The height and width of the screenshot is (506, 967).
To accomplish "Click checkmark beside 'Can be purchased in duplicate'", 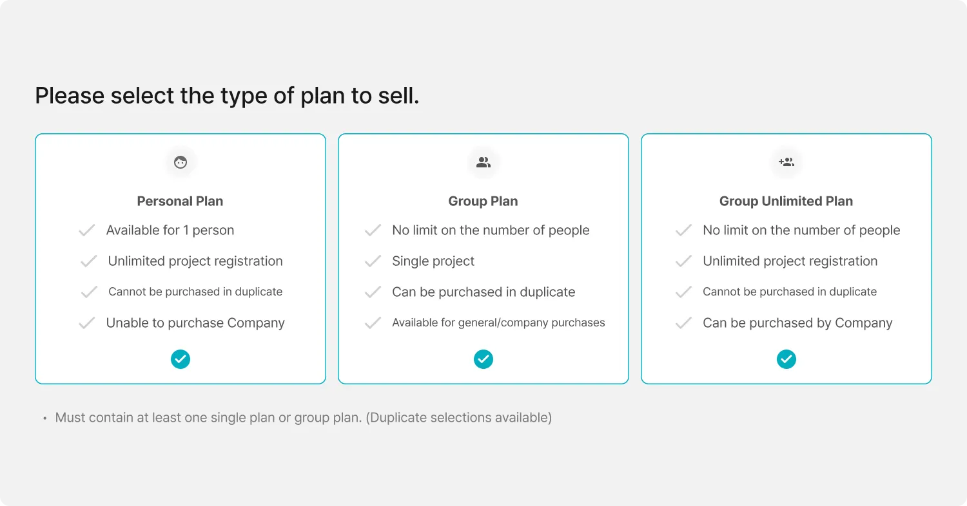I will [x=373, y=292].
